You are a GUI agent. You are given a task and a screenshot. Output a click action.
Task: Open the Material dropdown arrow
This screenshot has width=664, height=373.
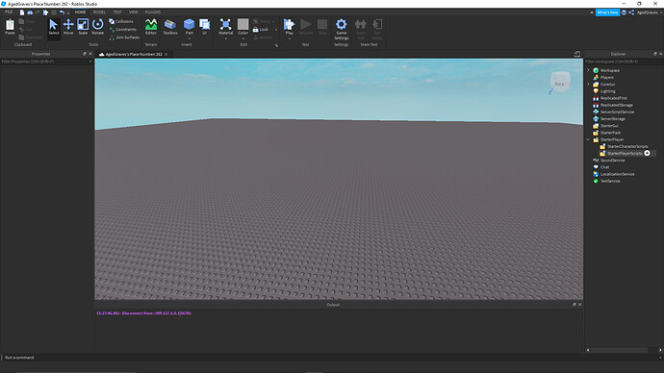pyautogui.click(x=226, y=38)
